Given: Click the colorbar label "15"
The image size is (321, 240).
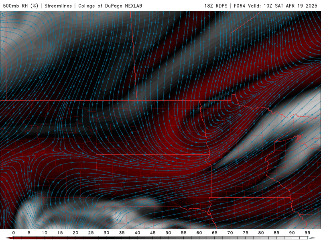Looking at the screenshot, I should pyautogui.click(x=60, y=233).
